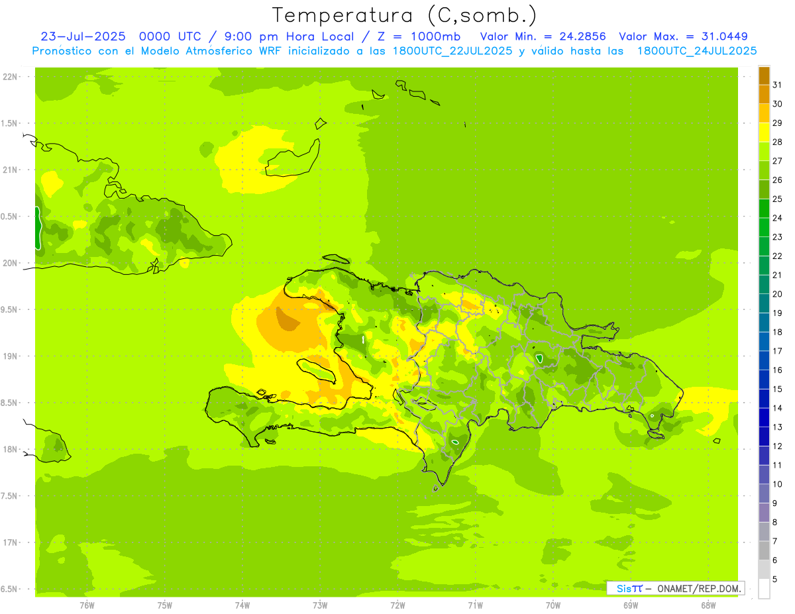Click the '19N' latitude label
795x614 pixels.
coord(11,356)
